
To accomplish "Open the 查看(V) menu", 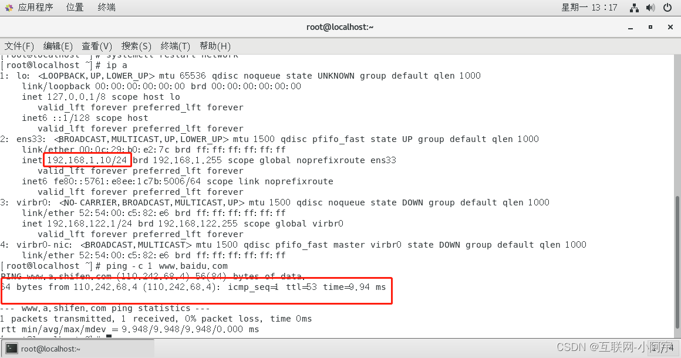I will click(x=97, y=46).
